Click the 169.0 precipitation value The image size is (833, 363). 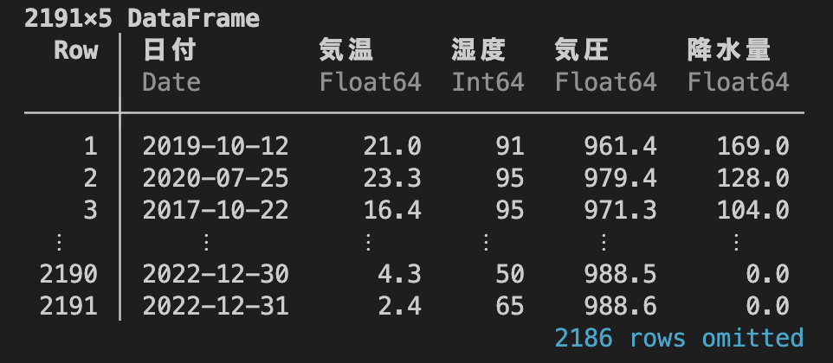click(753, 146)
